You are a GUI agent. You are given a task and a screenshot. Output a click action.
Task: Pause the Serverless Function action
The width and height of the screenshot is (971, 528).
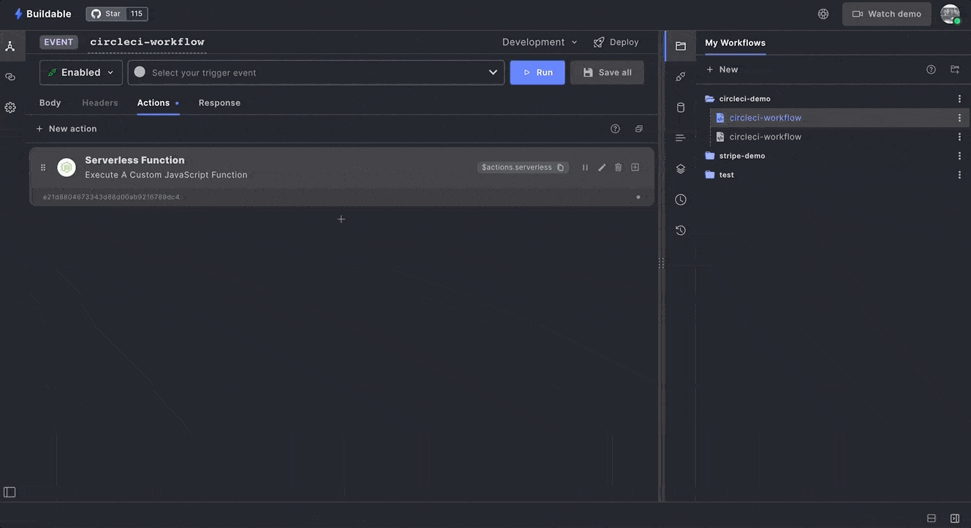(x=585, y=167)
